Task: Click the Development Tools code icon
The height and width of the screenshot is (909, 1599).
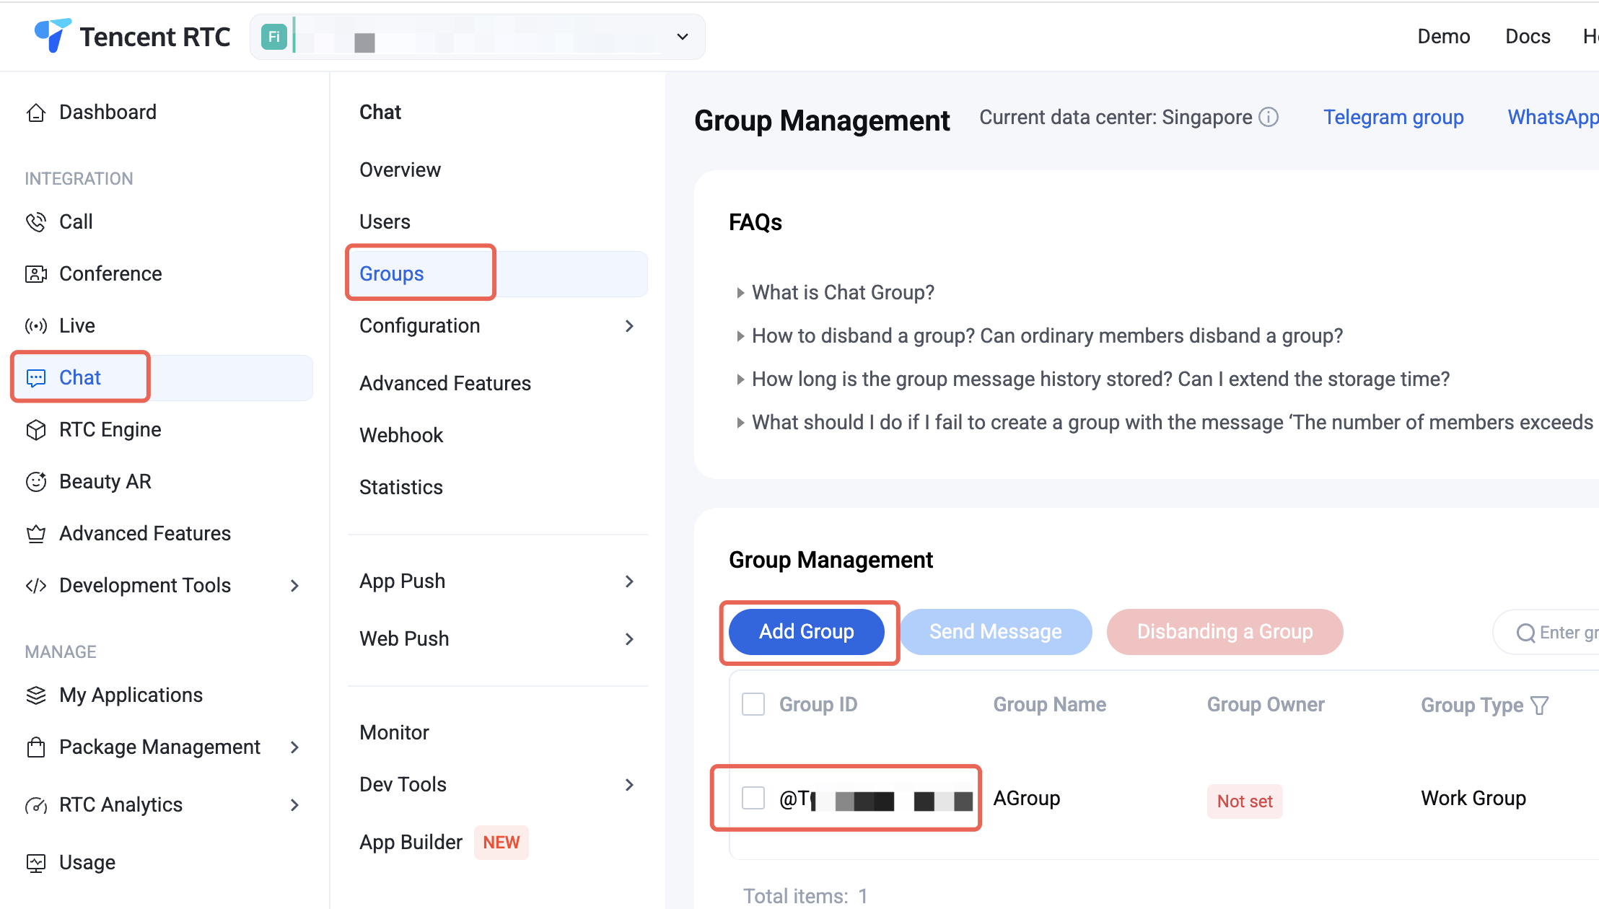Action: [36, 586]
